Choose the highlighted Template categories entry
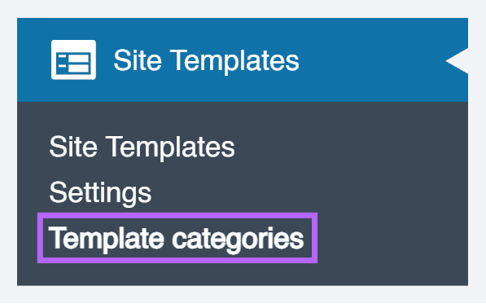Image resolution: width=486 pixels, height=304 pixels. coord(177,238)
